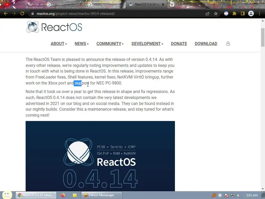The image size is (265, 199).
Task: Share this page from the address bar
Action: 208,13
